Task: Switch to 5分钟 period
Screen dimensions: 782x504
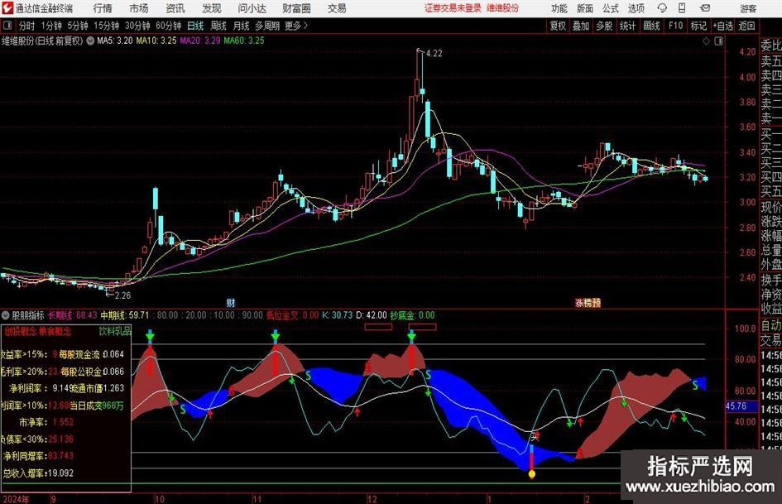Action: tap(78, 26)
